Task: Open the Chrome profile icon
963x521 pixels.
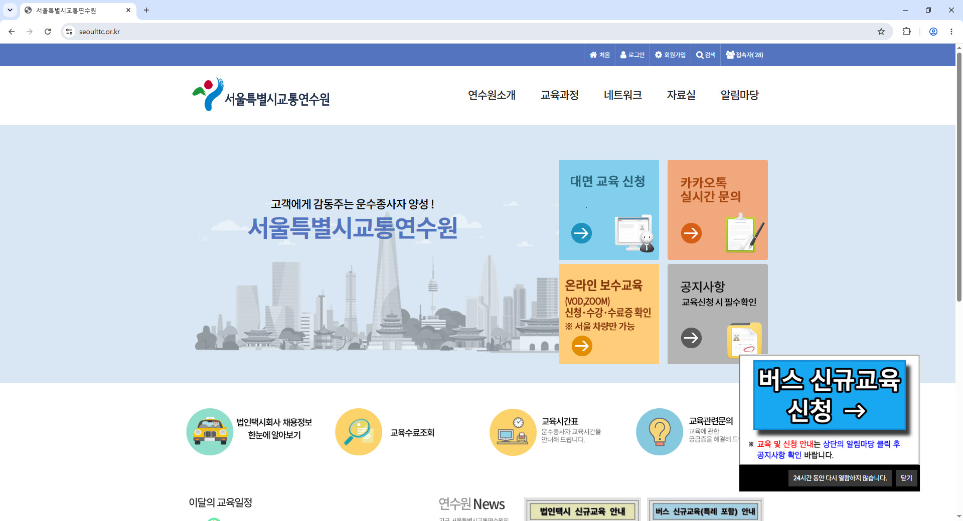Action: point(933,32)
